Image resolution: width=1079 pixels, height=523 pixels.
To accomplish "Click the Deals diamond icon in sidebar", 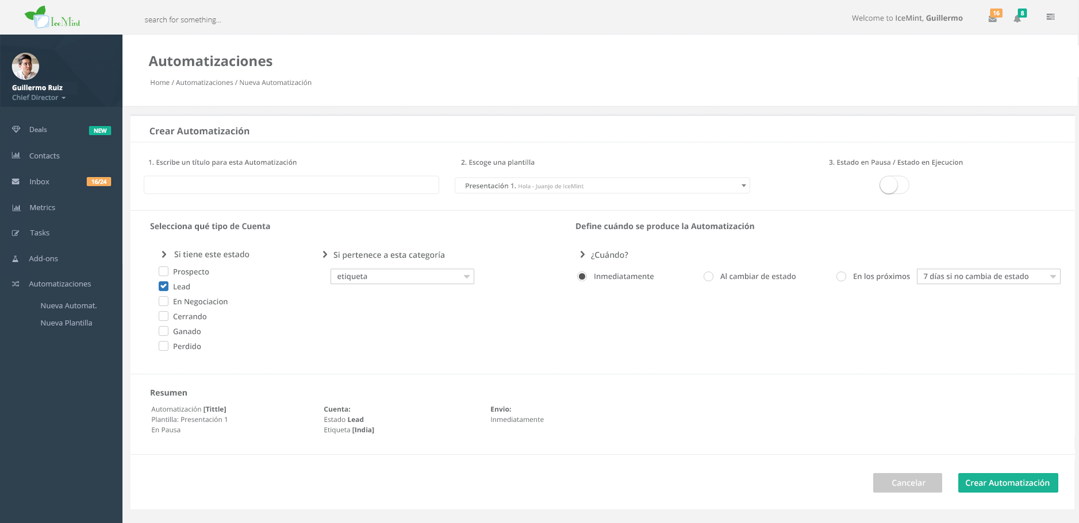I will pos(16,130).
